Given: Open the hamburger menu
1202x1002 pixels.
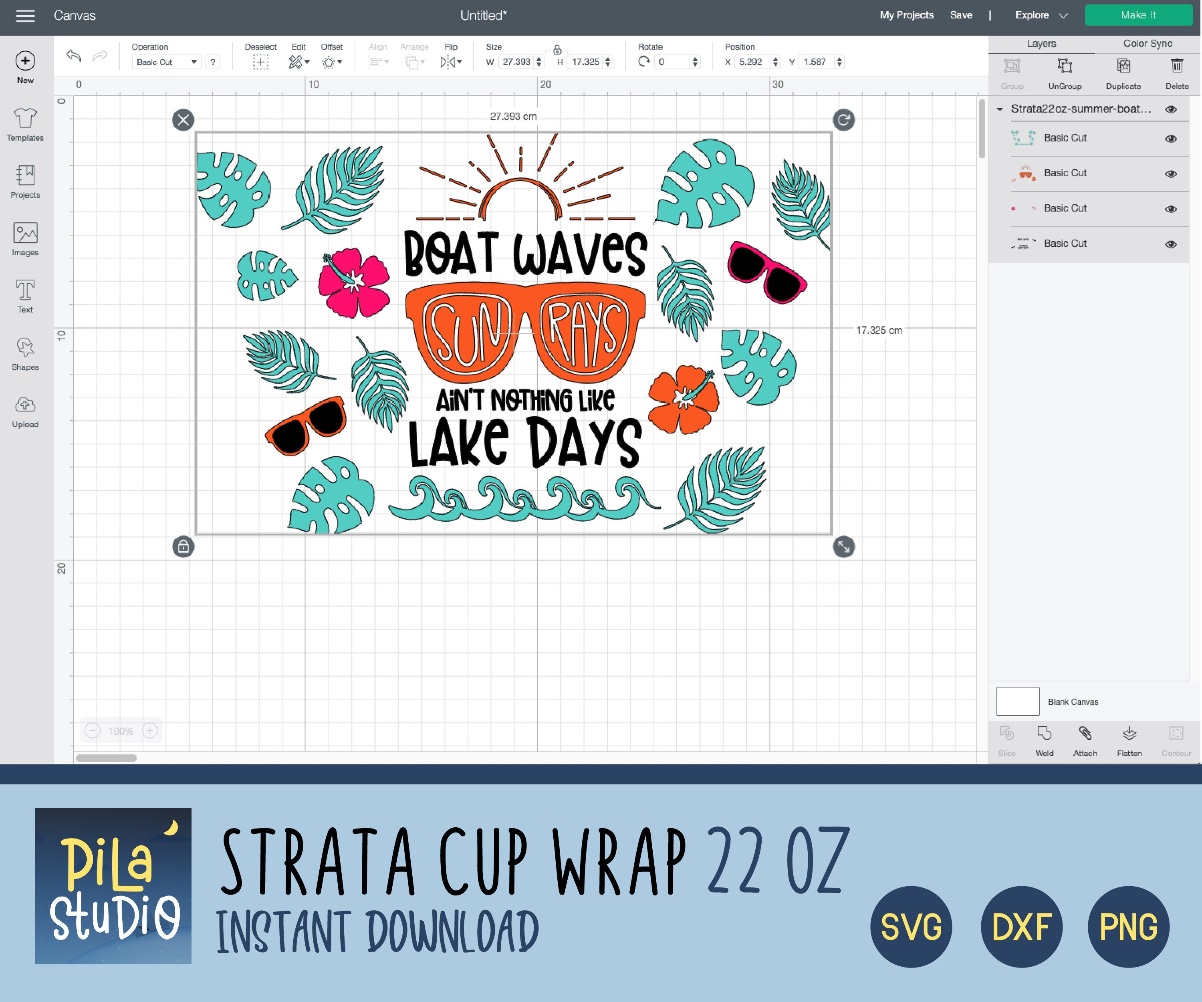Looking at the screenshot, I should pyautogui.click(x=25, y=16).
